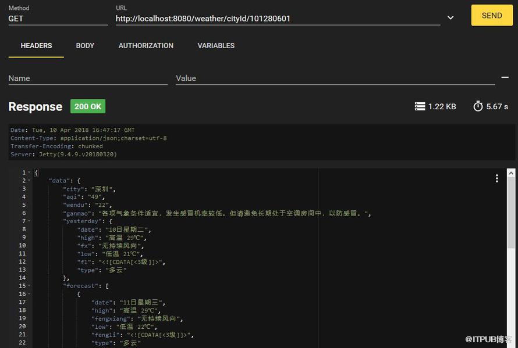Open the VARIABLES tab
The height and width of the screenshot is (348, 518).
point(216,45)
